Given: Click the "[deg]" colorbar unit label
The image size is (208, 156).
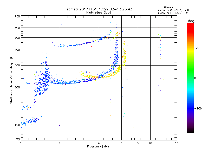Looking at the screenshot, I should click(x=191, y=21).
